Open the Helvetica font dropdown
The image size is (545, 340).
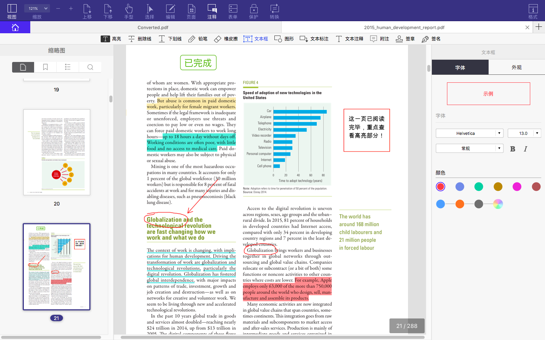[469, 133]
